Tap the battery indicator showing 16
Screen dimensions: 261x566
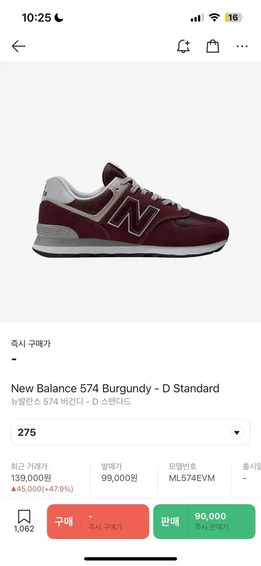(233, 18)
